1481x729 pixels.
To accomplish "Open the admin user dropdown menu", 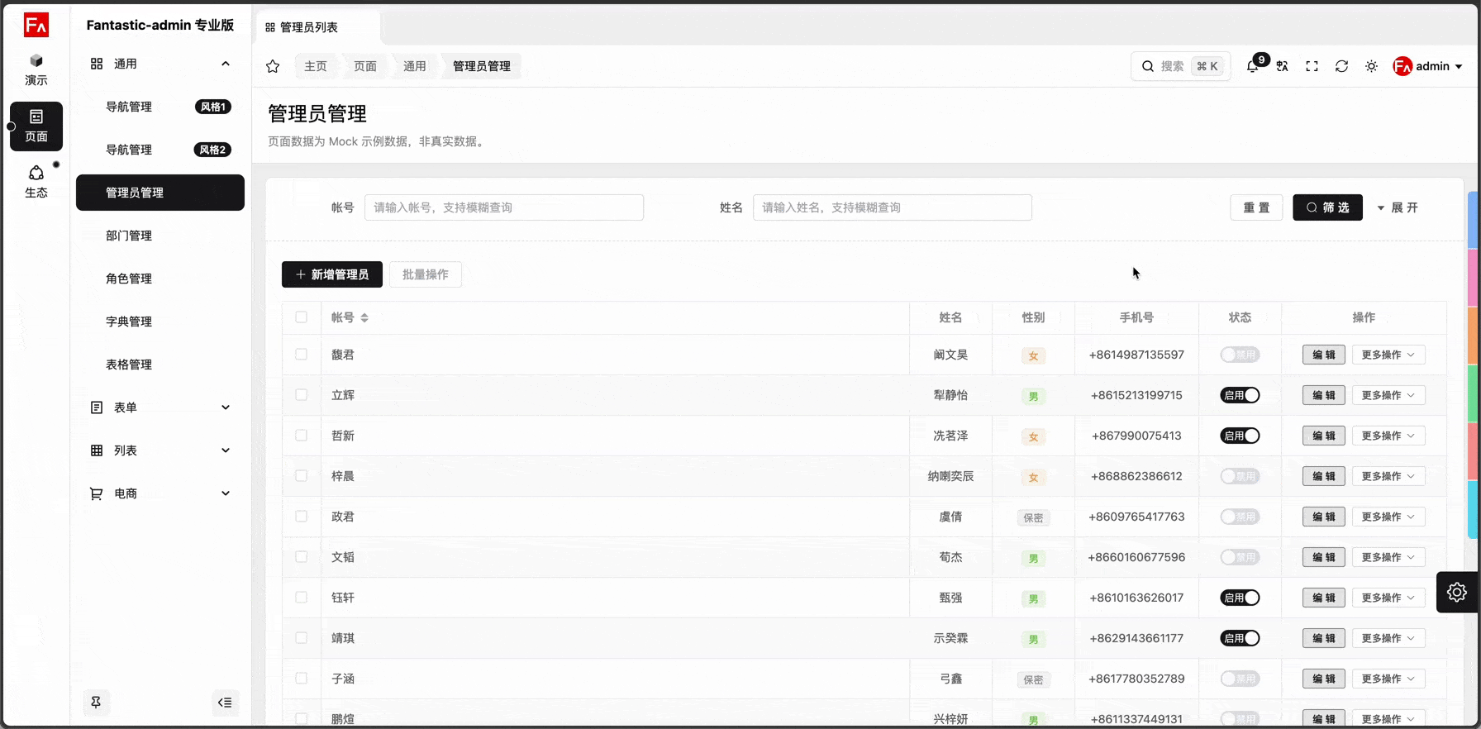I will pos(1428,66).
